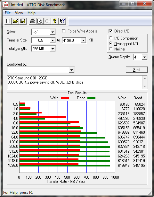
Task: Click the yellow question mark About icon
Action: coord(55,21)
